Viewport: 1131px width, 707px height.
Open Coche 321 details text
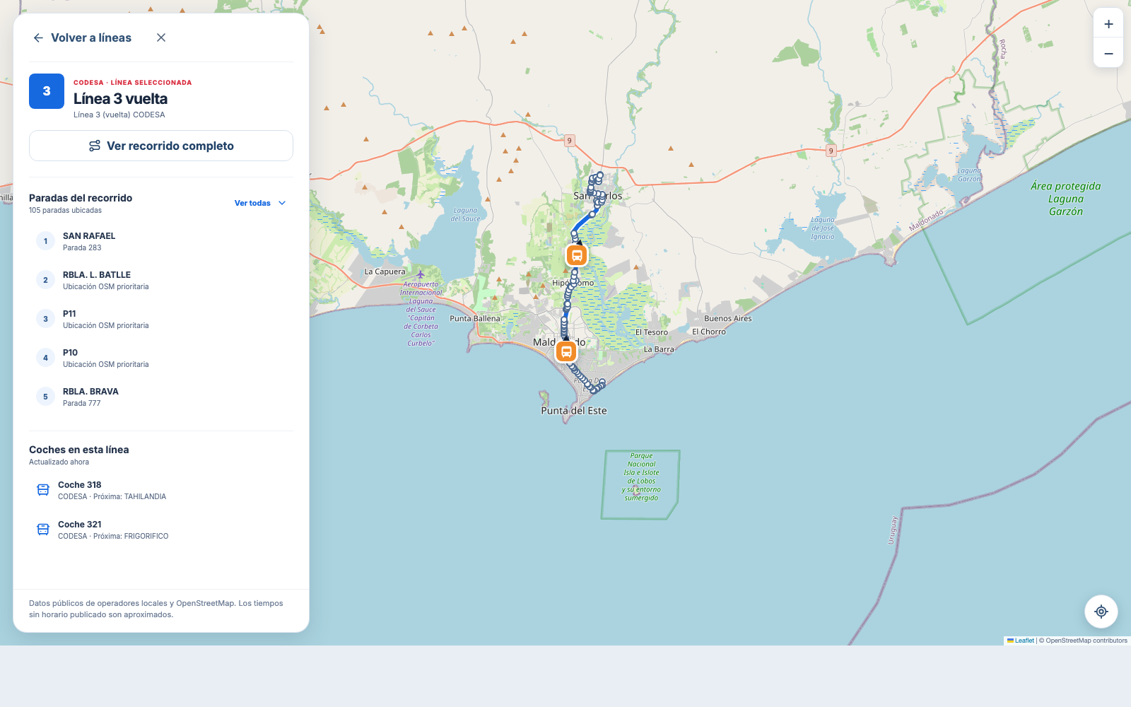(x=113, y=530)
